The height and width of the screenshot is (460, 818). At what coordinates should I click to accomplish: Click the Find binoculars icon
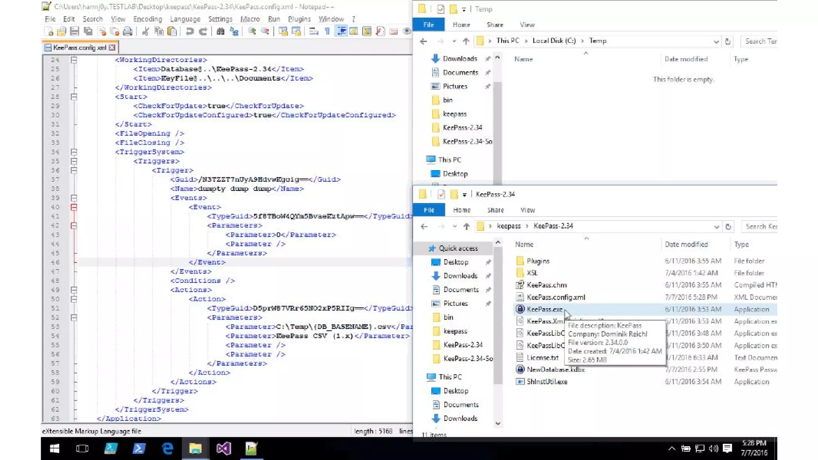[220, 32]
